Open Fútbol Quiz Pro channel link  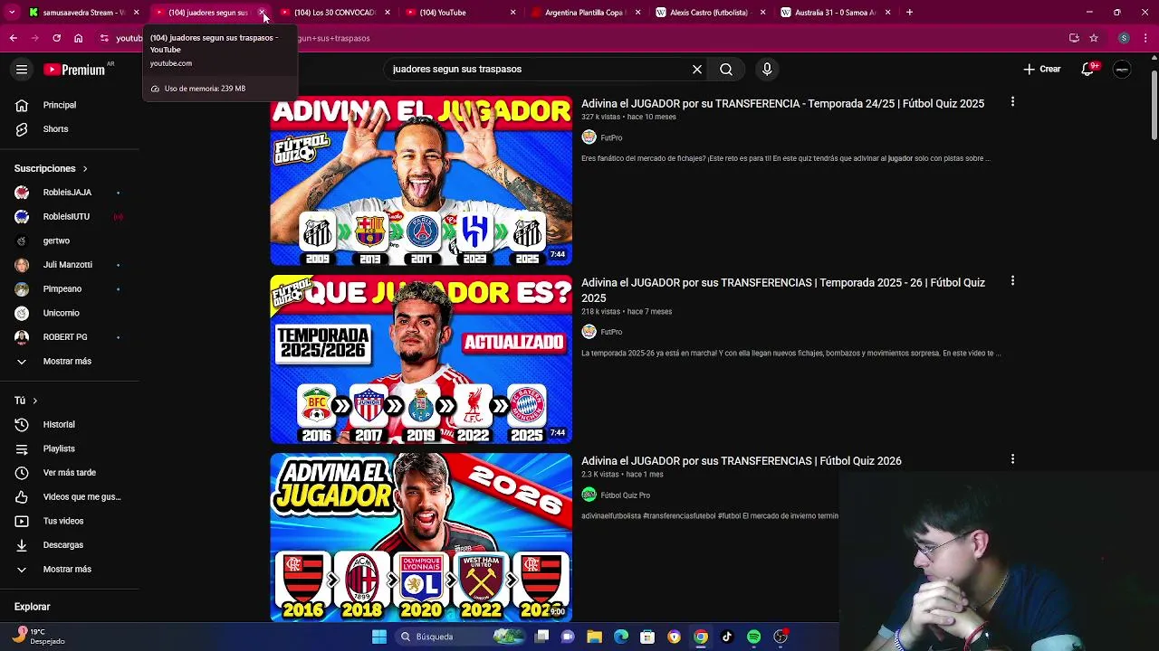pyautogui.click(x=625, y=495)
